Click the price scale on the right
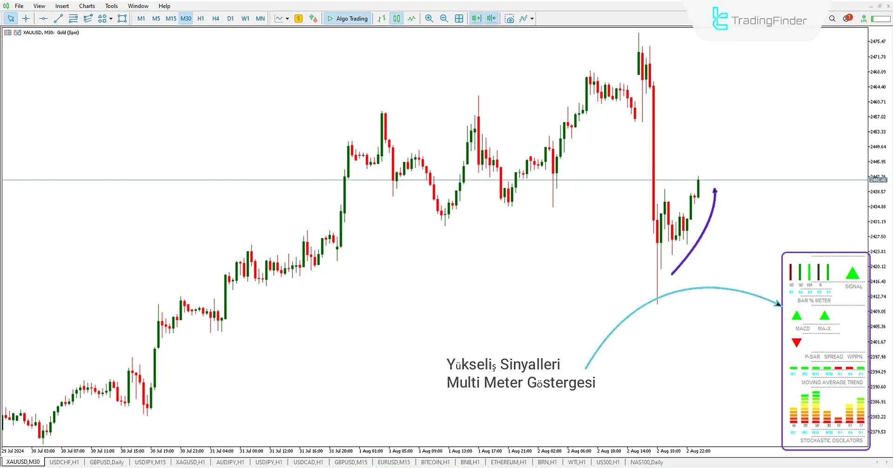The width and height of the screenshot is (893, 468). pyautogui.click(x=878, y=233)
